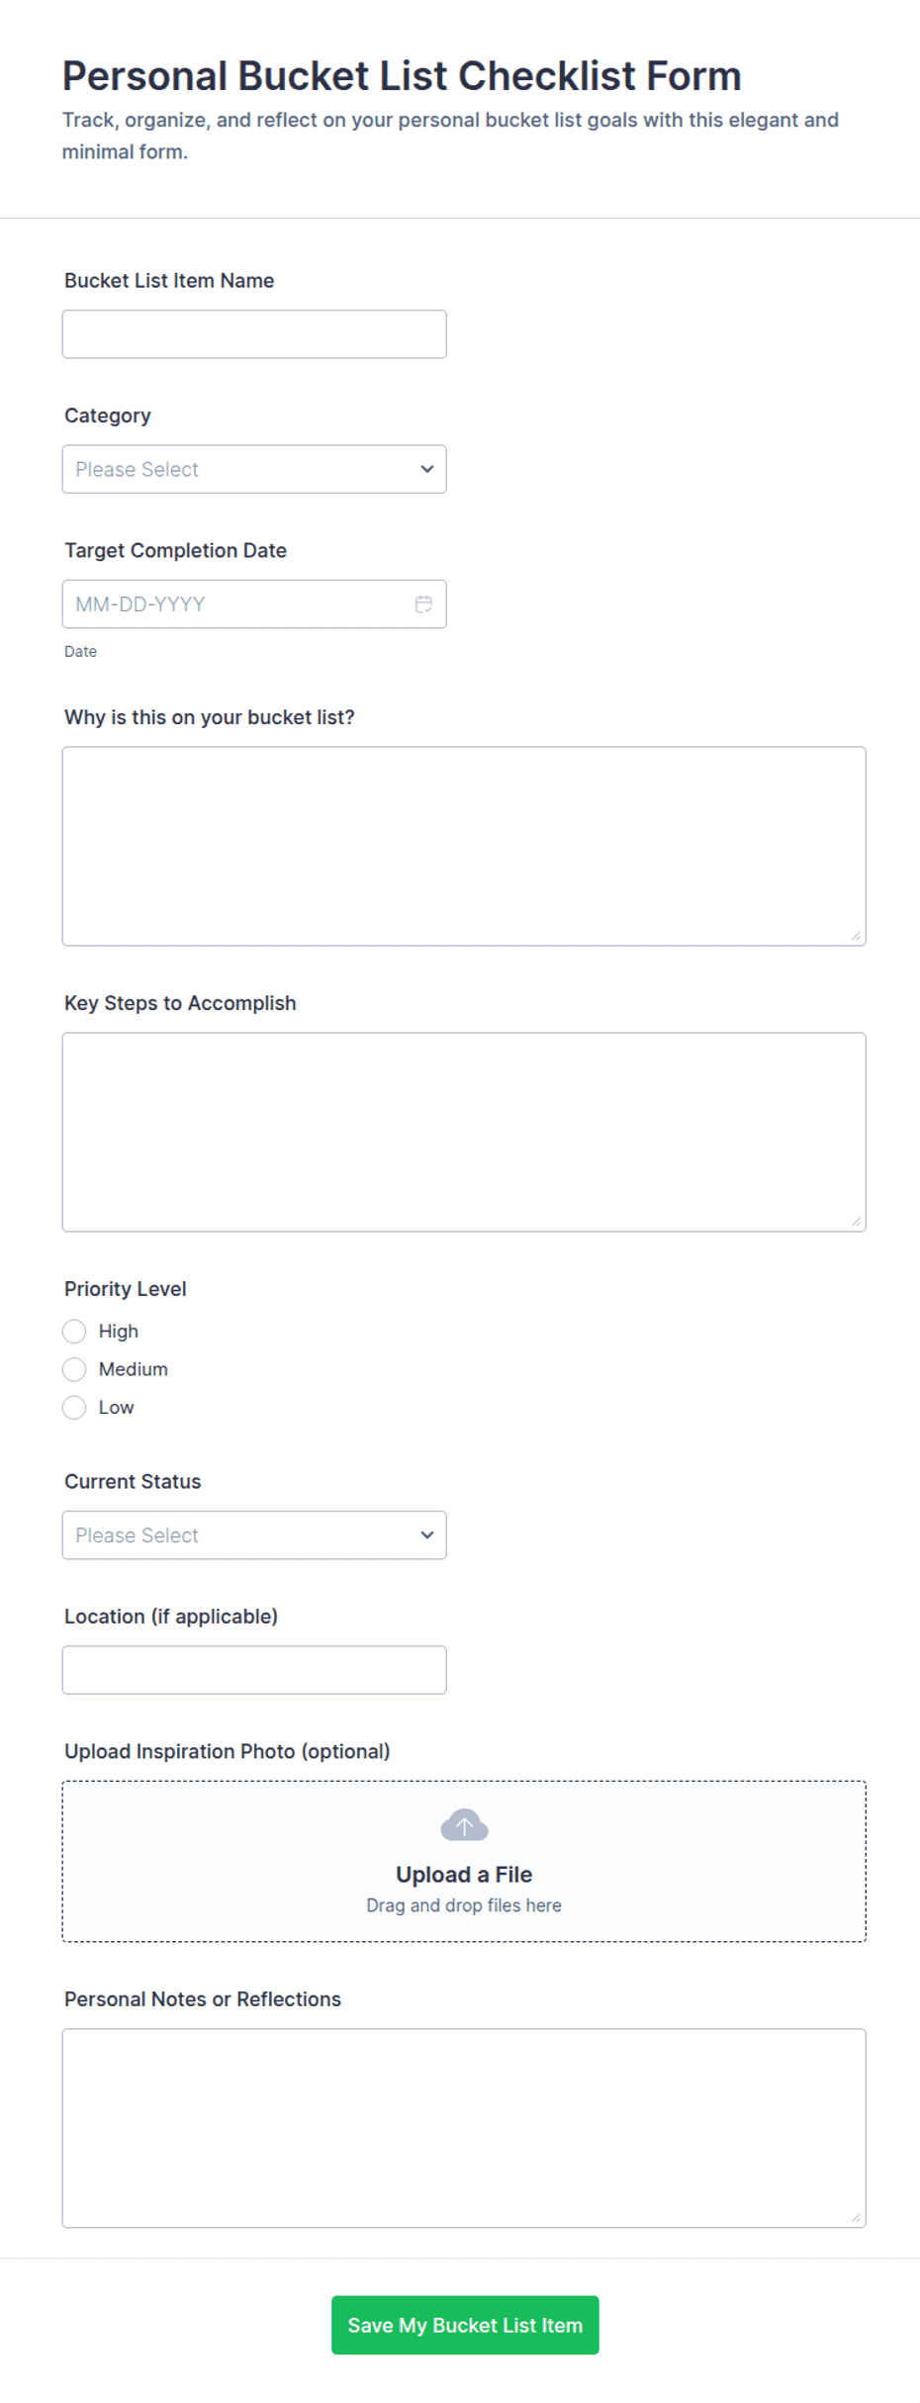Click resize handle of the 'Why is this' textarea
Image resolution: width=920 pixels, height=2403 pixels.
pos(856,936)
